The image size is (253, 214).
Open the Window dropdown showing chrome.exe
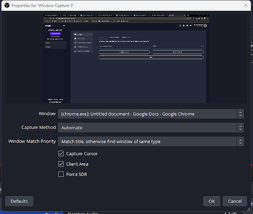click(151, 114)
